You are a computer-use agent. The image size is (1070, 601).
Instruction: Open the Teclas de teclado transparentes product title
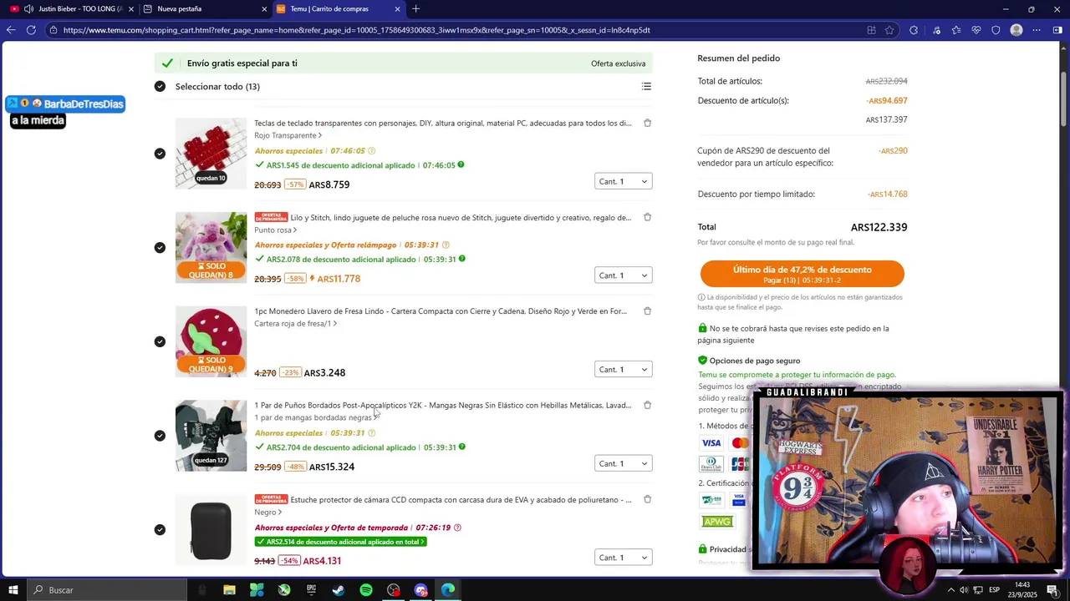[443, 123]
